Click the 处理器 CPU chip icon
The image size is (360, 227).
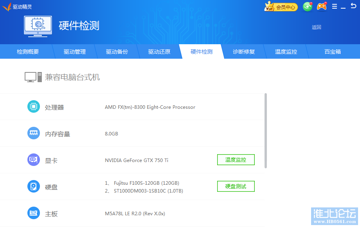click(34, 106)
